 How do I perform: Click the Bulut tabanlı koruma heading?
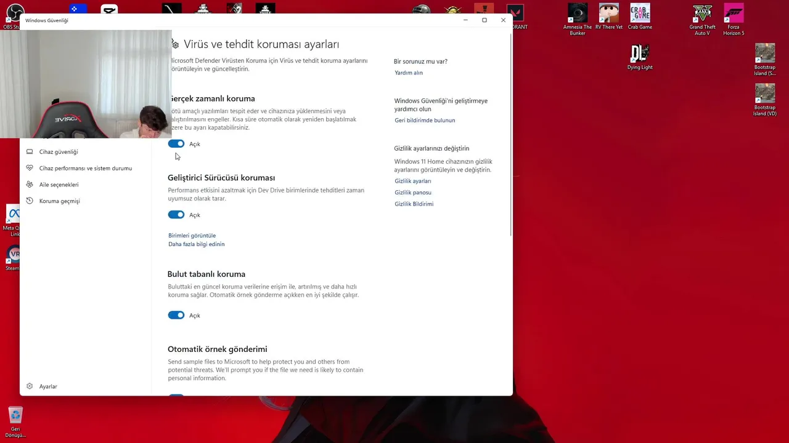[x=206, y=274]
